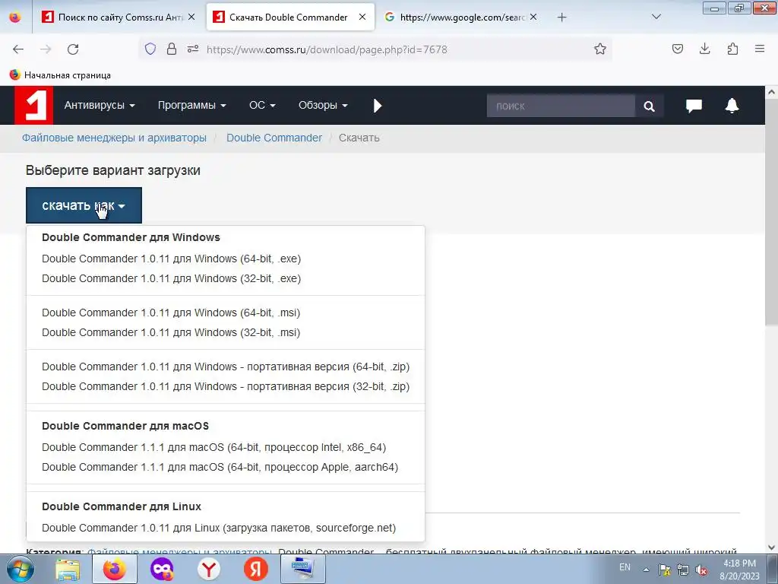The image size is (778, 584).
Task: Select macOS Apple aarch64 download
Action: tap(220, 468)
